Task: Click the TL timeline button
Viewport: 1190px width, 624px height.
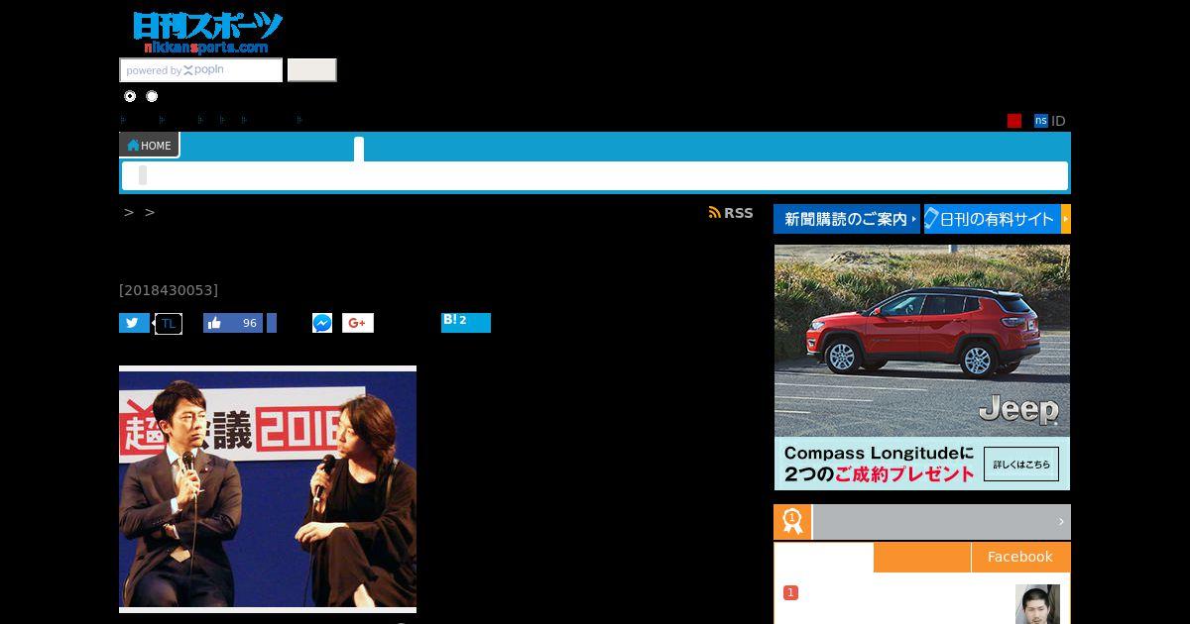Action: tap(169, 323)
